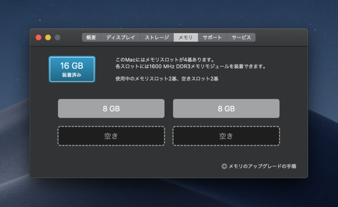Go to the サポート tab
Viewport: 338px width, 207px height.
click(212, 38)
